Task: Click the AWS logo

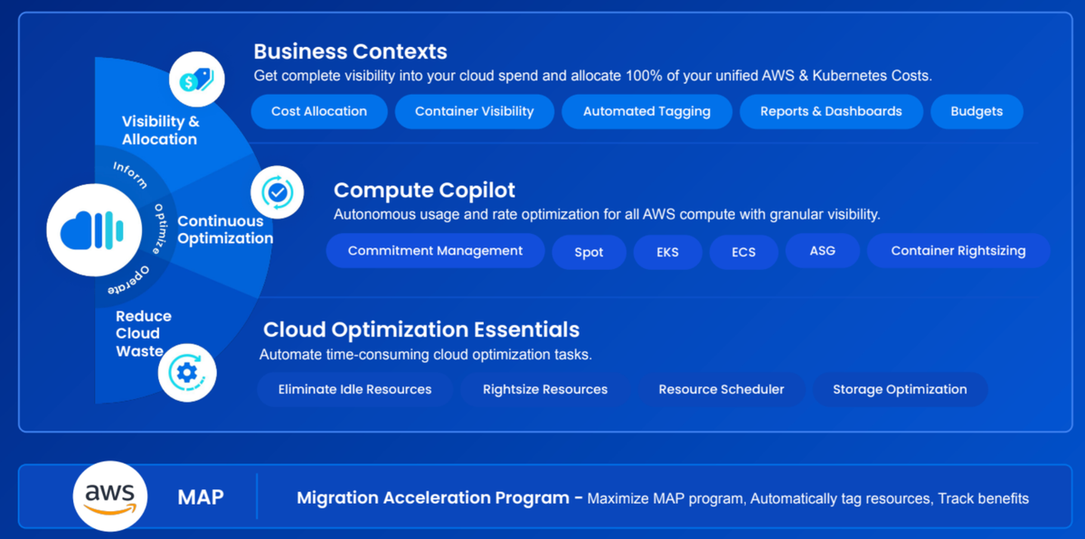Action: point(110,496)
